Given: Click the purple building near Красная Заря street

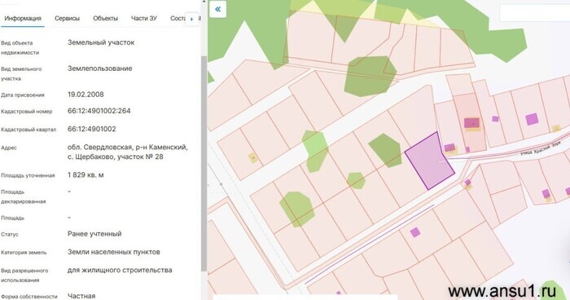Looking at the screenshot, I should pyautogui.click(x=449, y=148).
